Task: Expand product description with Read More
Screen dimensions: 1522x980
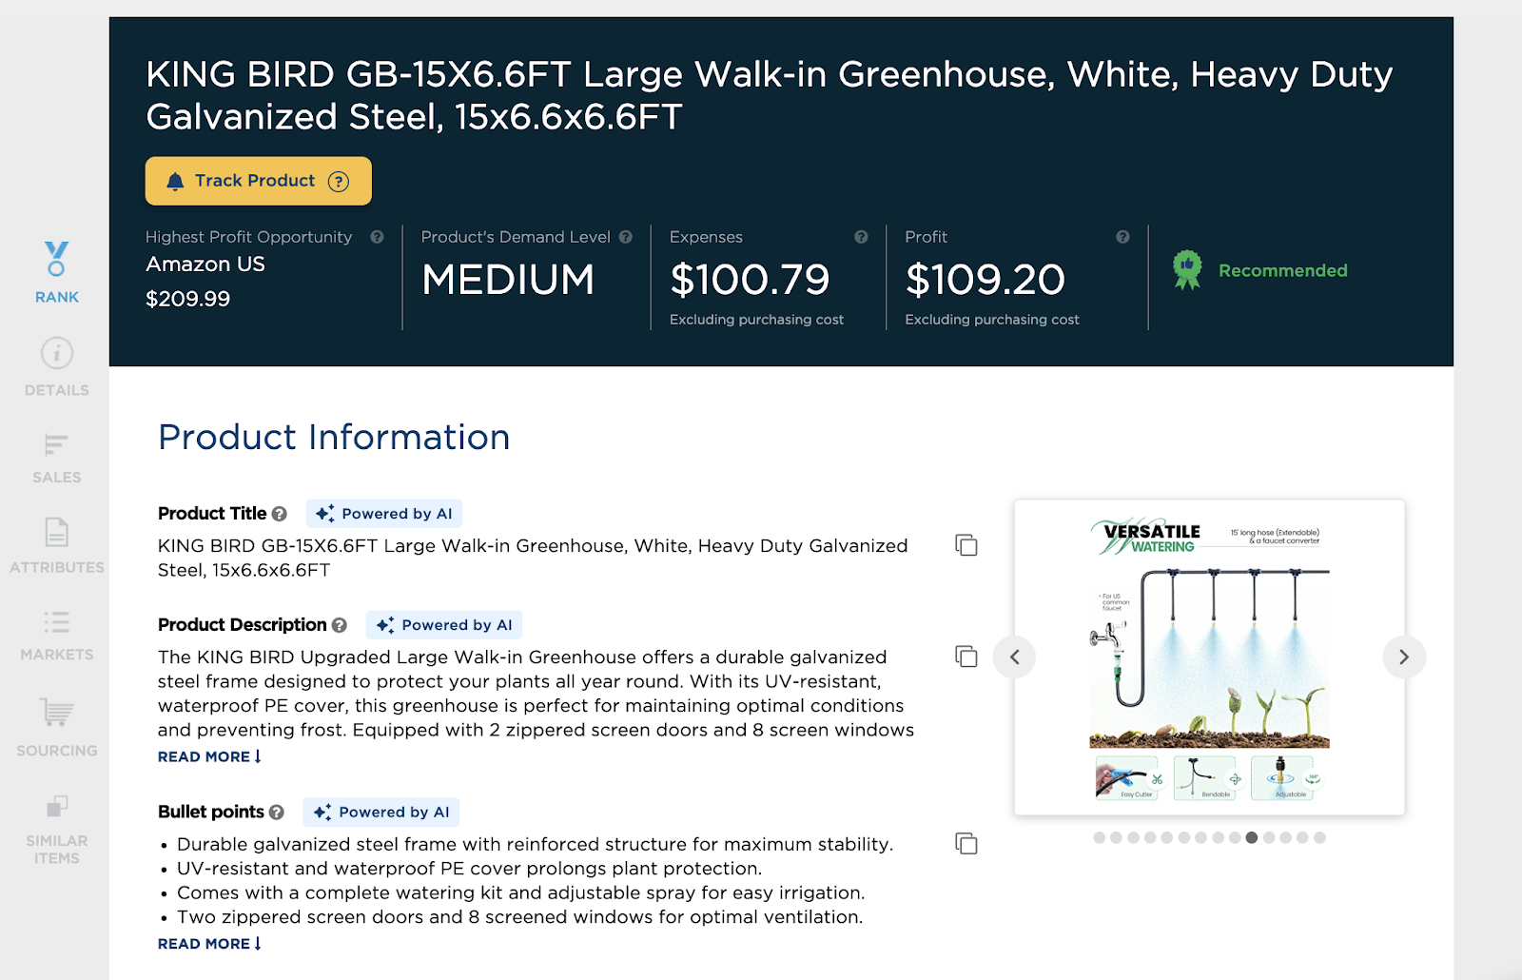Action: click(209, 756)
